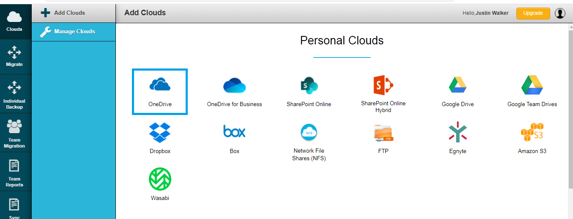Add an FTP cloud

tap(383, 133)
